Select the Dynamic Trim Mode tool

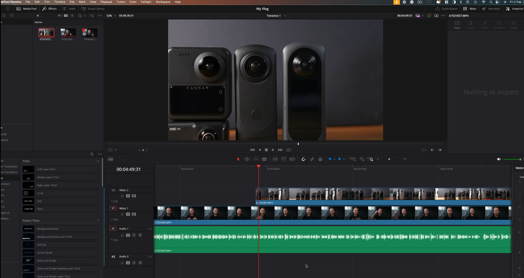[x=256, y=159]
